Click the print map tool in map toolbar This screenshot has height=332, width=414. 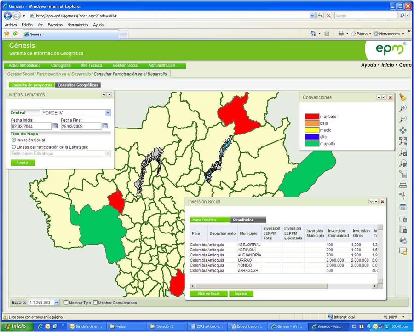(403, 240)
